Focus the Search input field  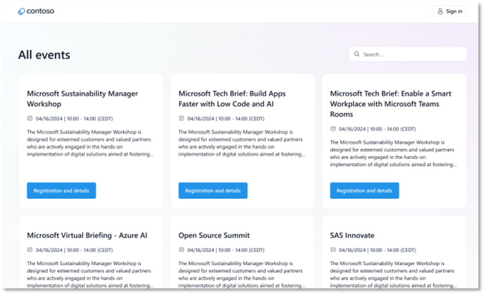pyautogui.click(x=413, y=54)
